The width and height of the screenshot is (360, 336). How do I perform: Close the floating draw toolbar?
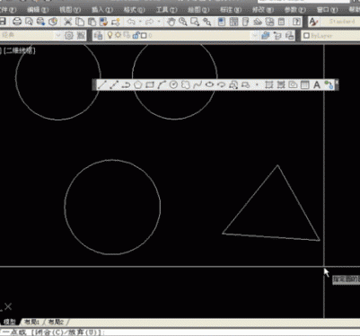point(337,82)
